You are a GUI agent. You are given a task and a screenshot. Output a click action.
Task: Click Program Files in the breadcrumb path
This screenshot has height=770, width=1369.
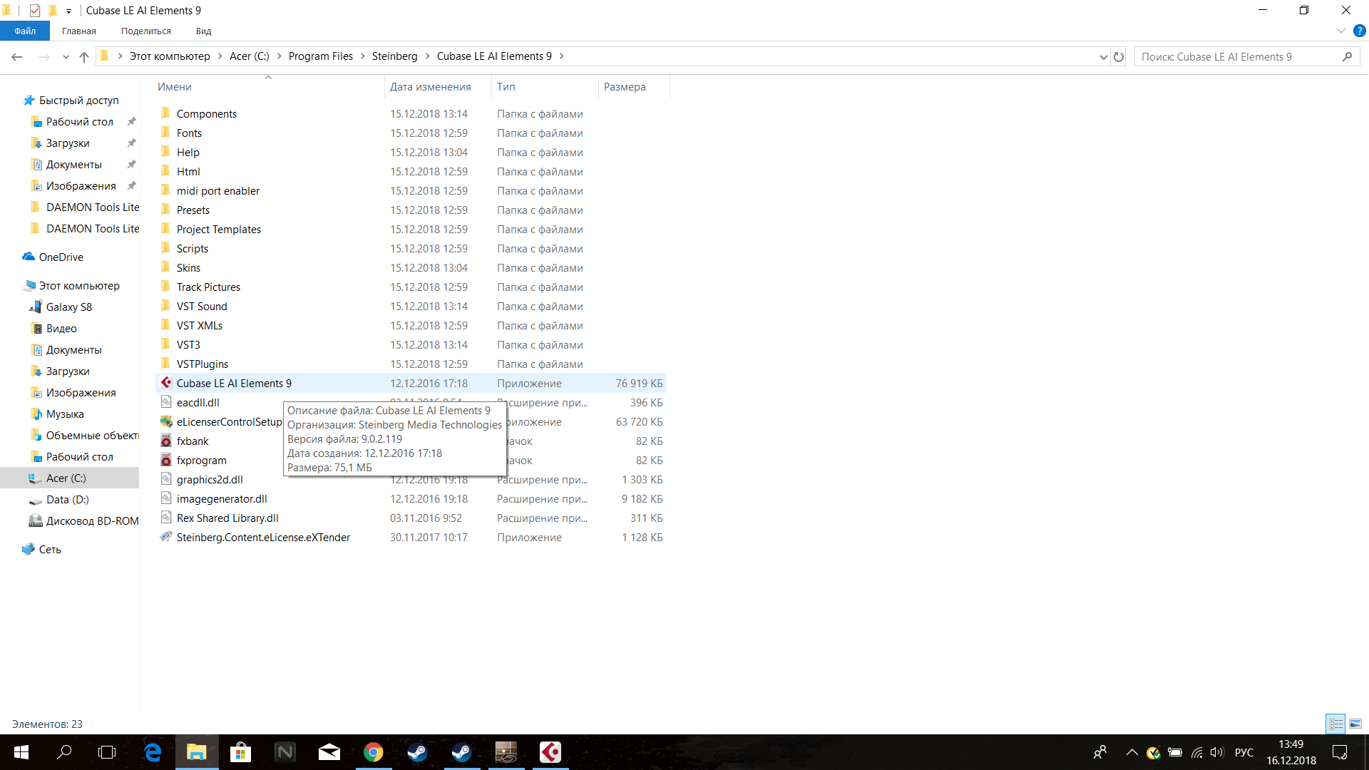[x=320, y=56]
